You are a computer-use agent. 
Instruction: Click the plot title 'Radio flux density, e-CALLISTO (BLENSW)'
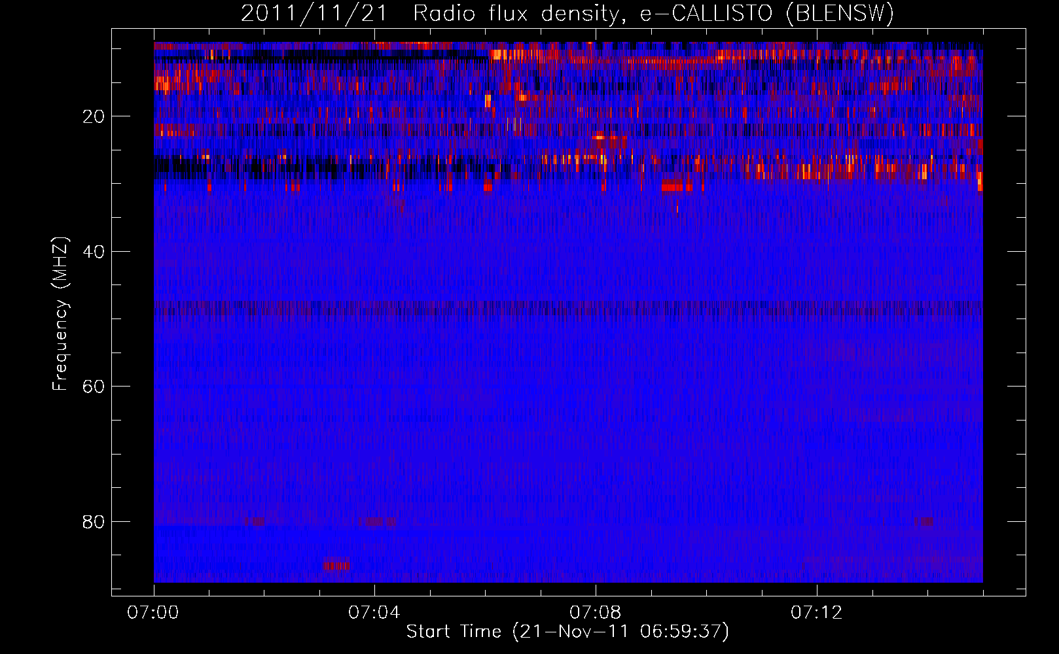[653, 14]
